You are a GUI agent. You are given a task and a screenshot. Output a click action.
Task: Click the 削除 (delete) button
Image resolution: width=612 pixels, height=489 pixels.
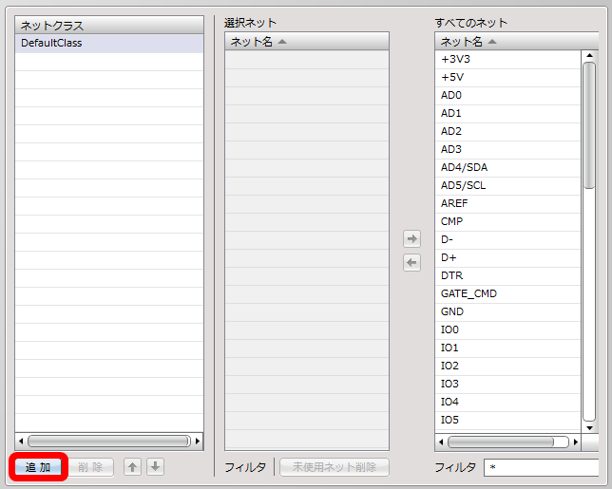90,467
